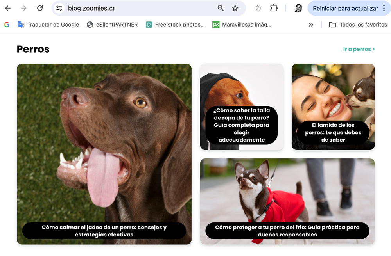Follow the 'Ir a perros' link
This screenshot has height=256, width=391.
point(359,49)
